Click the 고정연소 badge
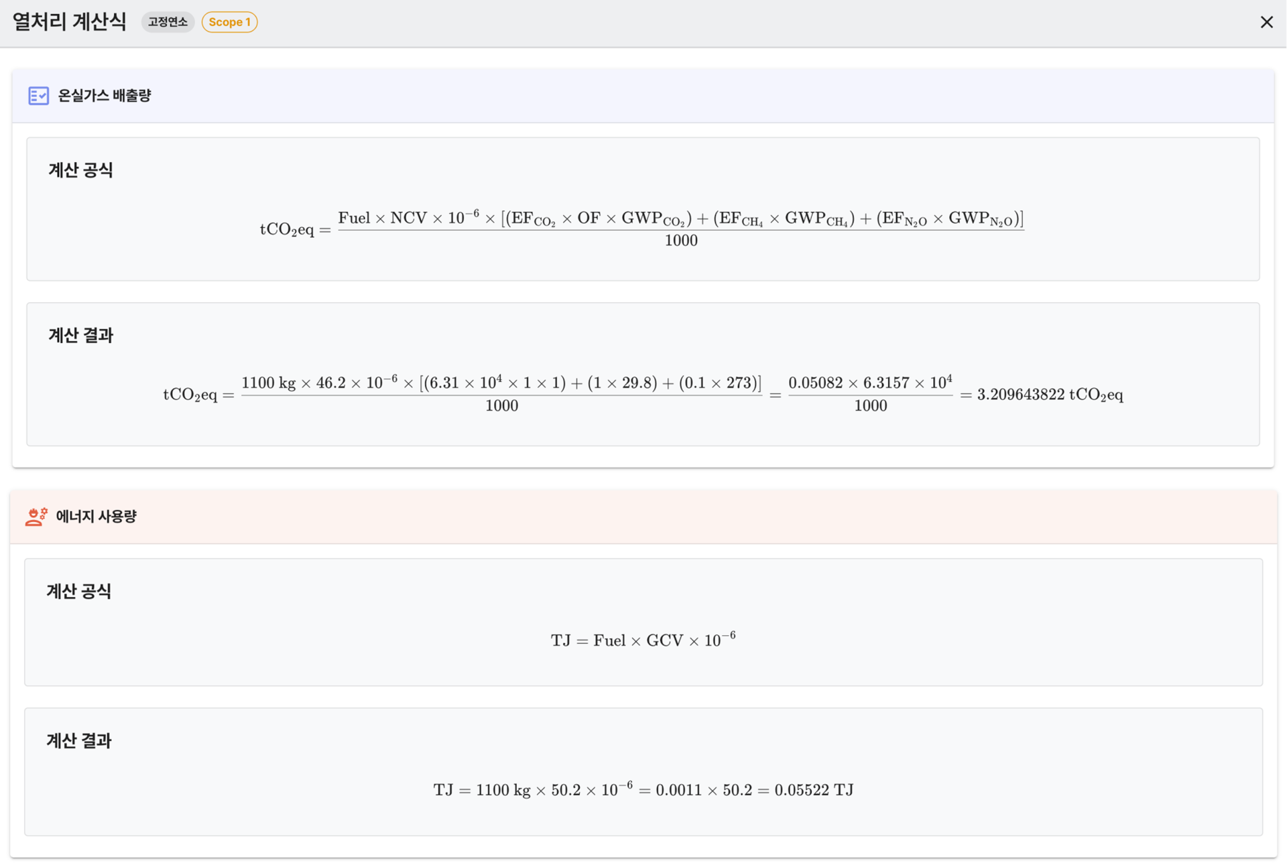1287x867 pixels. coord(168,22)
